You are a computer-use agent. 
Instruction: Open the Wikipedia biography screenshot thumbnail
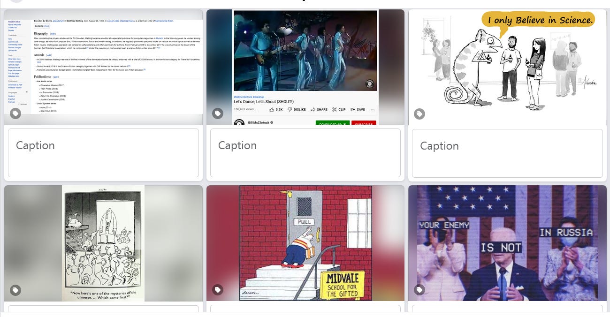(x=103, y=67)
